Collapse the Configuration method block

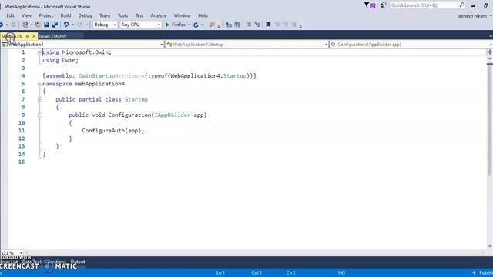pos(39,115)
